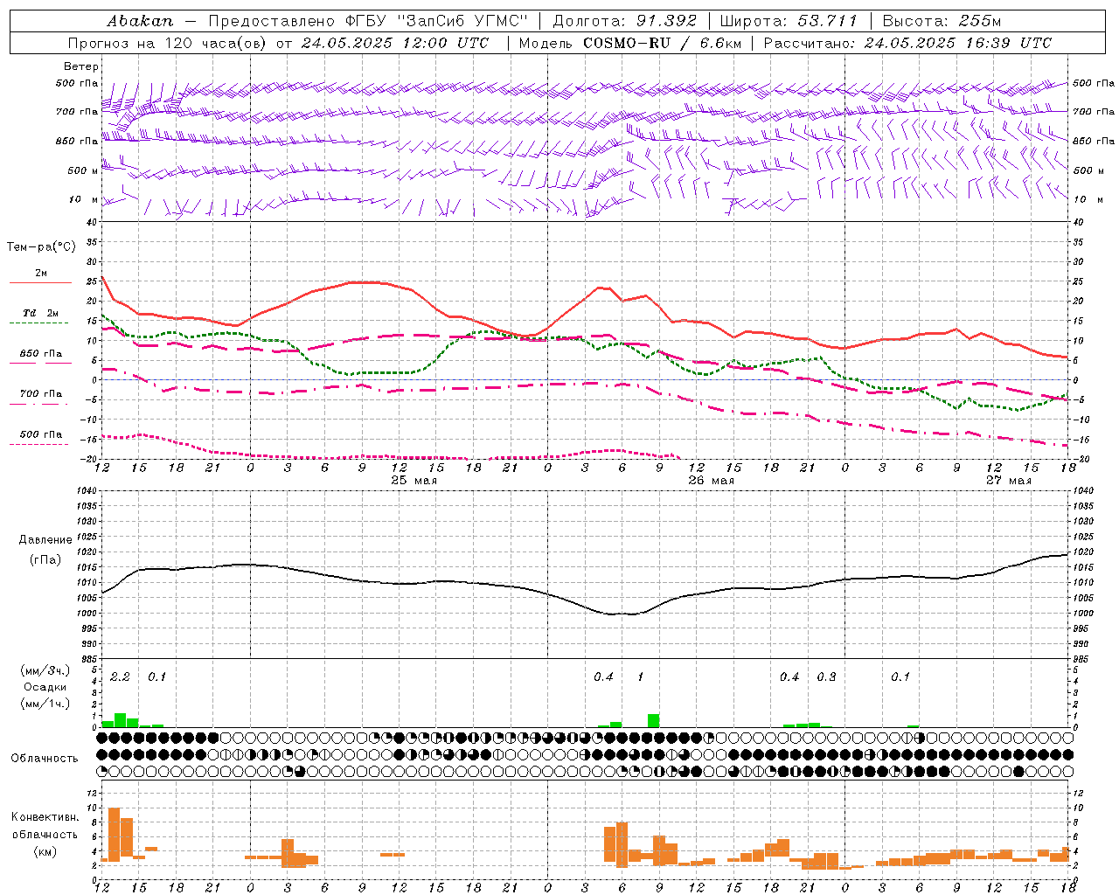Viewport: 1119px width, 895px height.
Task: Click the '(мм/1ч.)' hourly precipitation unit
Action: [x=44, y=704]
